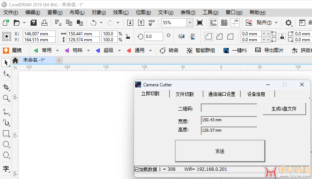Select the Zoom tool
This screenshot has height=179, width=312.
6,98
